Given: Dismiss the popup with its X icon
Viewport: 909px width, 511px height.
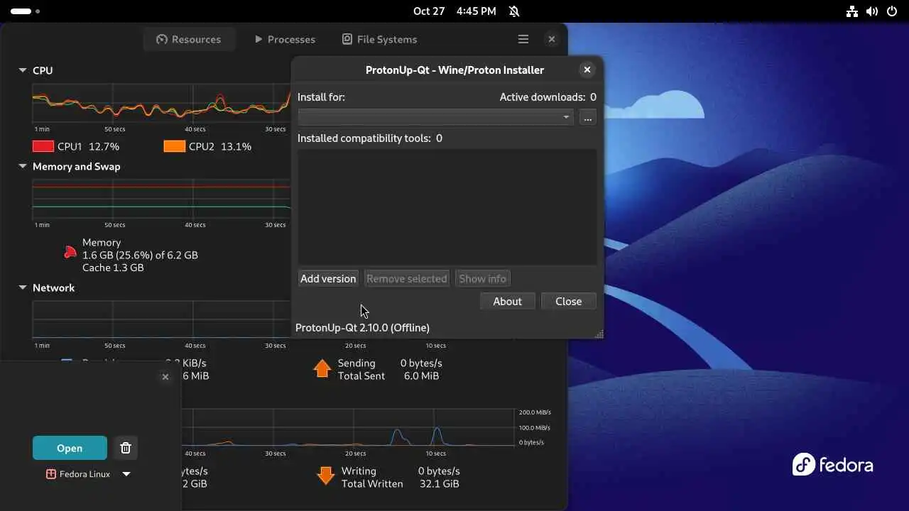Looking at the screenshot, I should [165, 377].
